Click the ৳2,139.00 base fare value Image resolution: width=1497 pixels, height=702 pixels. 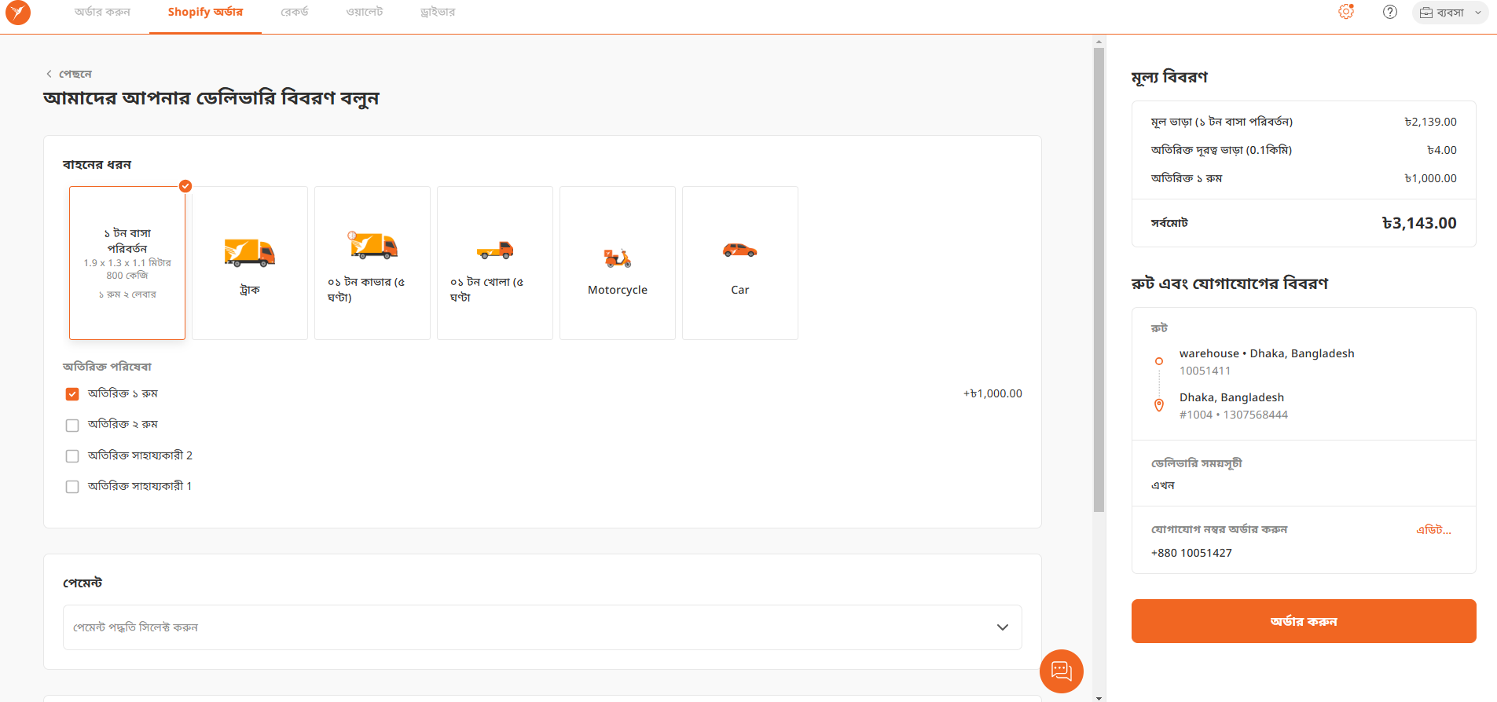click(1431, 122)
